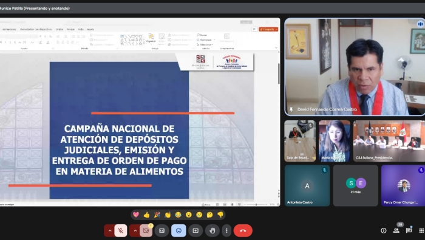Viewport: 425px width, 240px height.
Task: Open meeting details info panel
Action: coord(384,230)
